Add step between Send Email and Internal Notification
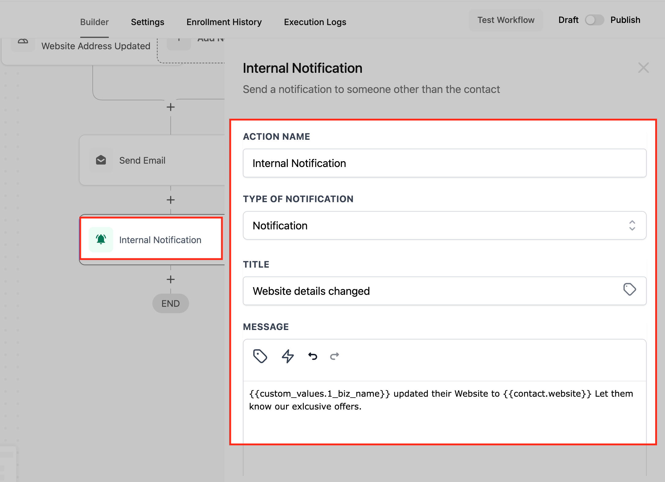Viewport: 665px width, 482px height. click(171, 200)
